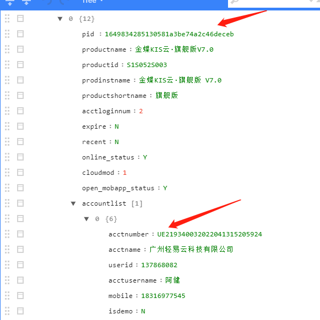Click the pid field name
Viewport: 320px width, 320px height.
88,34
